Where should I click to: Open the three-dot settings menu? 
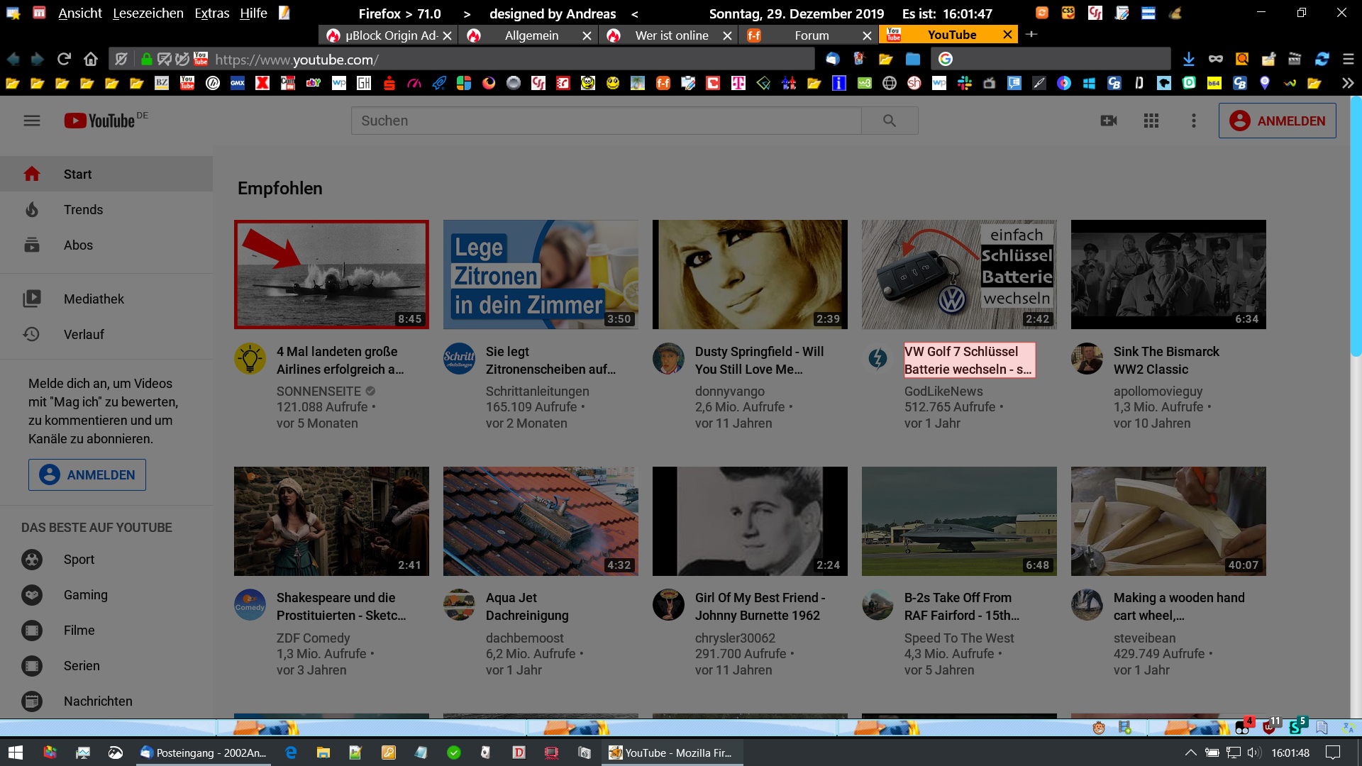tap(1194, 121)
